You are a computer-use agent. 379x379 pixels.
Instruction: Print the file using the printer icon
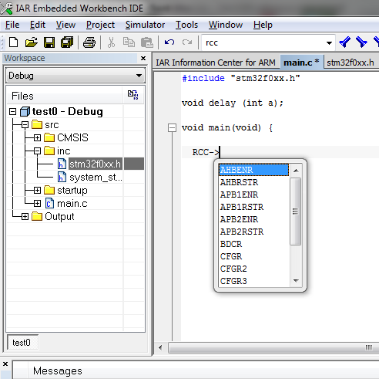tap(89, 42)
